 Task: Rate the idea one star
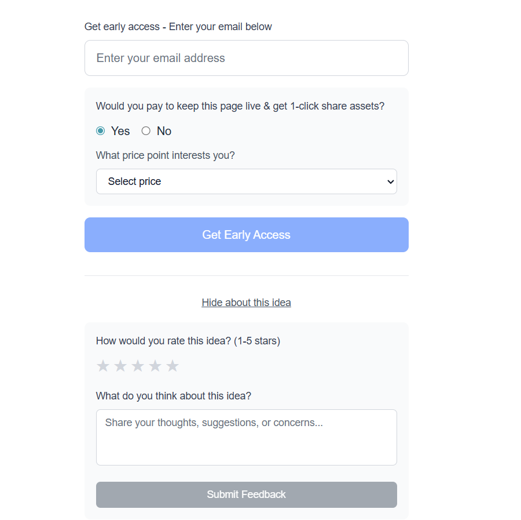click(103, 366)
